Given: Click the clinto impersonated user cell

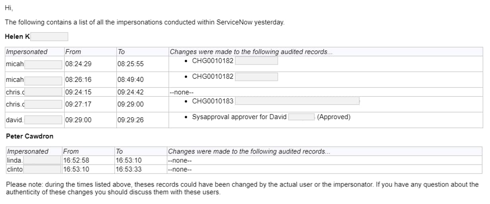Looking at the screenshot, I should coord(34,169).
